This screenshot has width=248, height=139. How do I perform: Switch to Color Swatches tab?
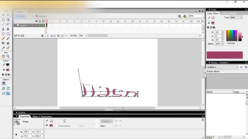pos(229,14)
